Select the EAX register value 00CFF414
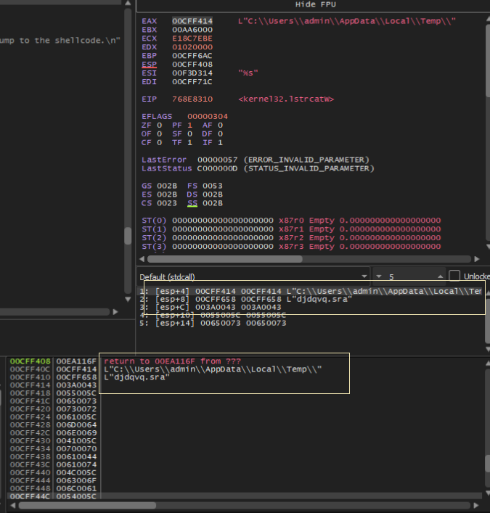Viewport: 490px width, 513px height. pyautogui.click(x=192, y=21)
